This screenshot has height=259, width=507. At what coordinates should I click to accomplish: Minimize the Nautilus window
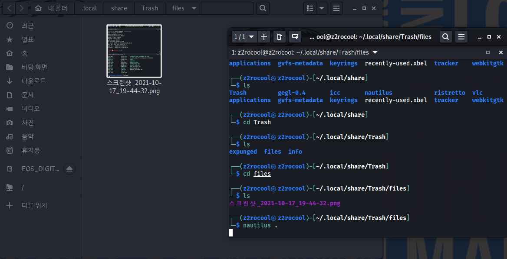point(355,8)
